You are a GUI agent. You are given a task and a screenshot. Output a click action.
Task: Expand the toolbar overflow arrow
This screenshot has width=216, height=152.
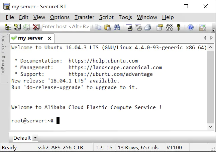(x=214, y=30)
